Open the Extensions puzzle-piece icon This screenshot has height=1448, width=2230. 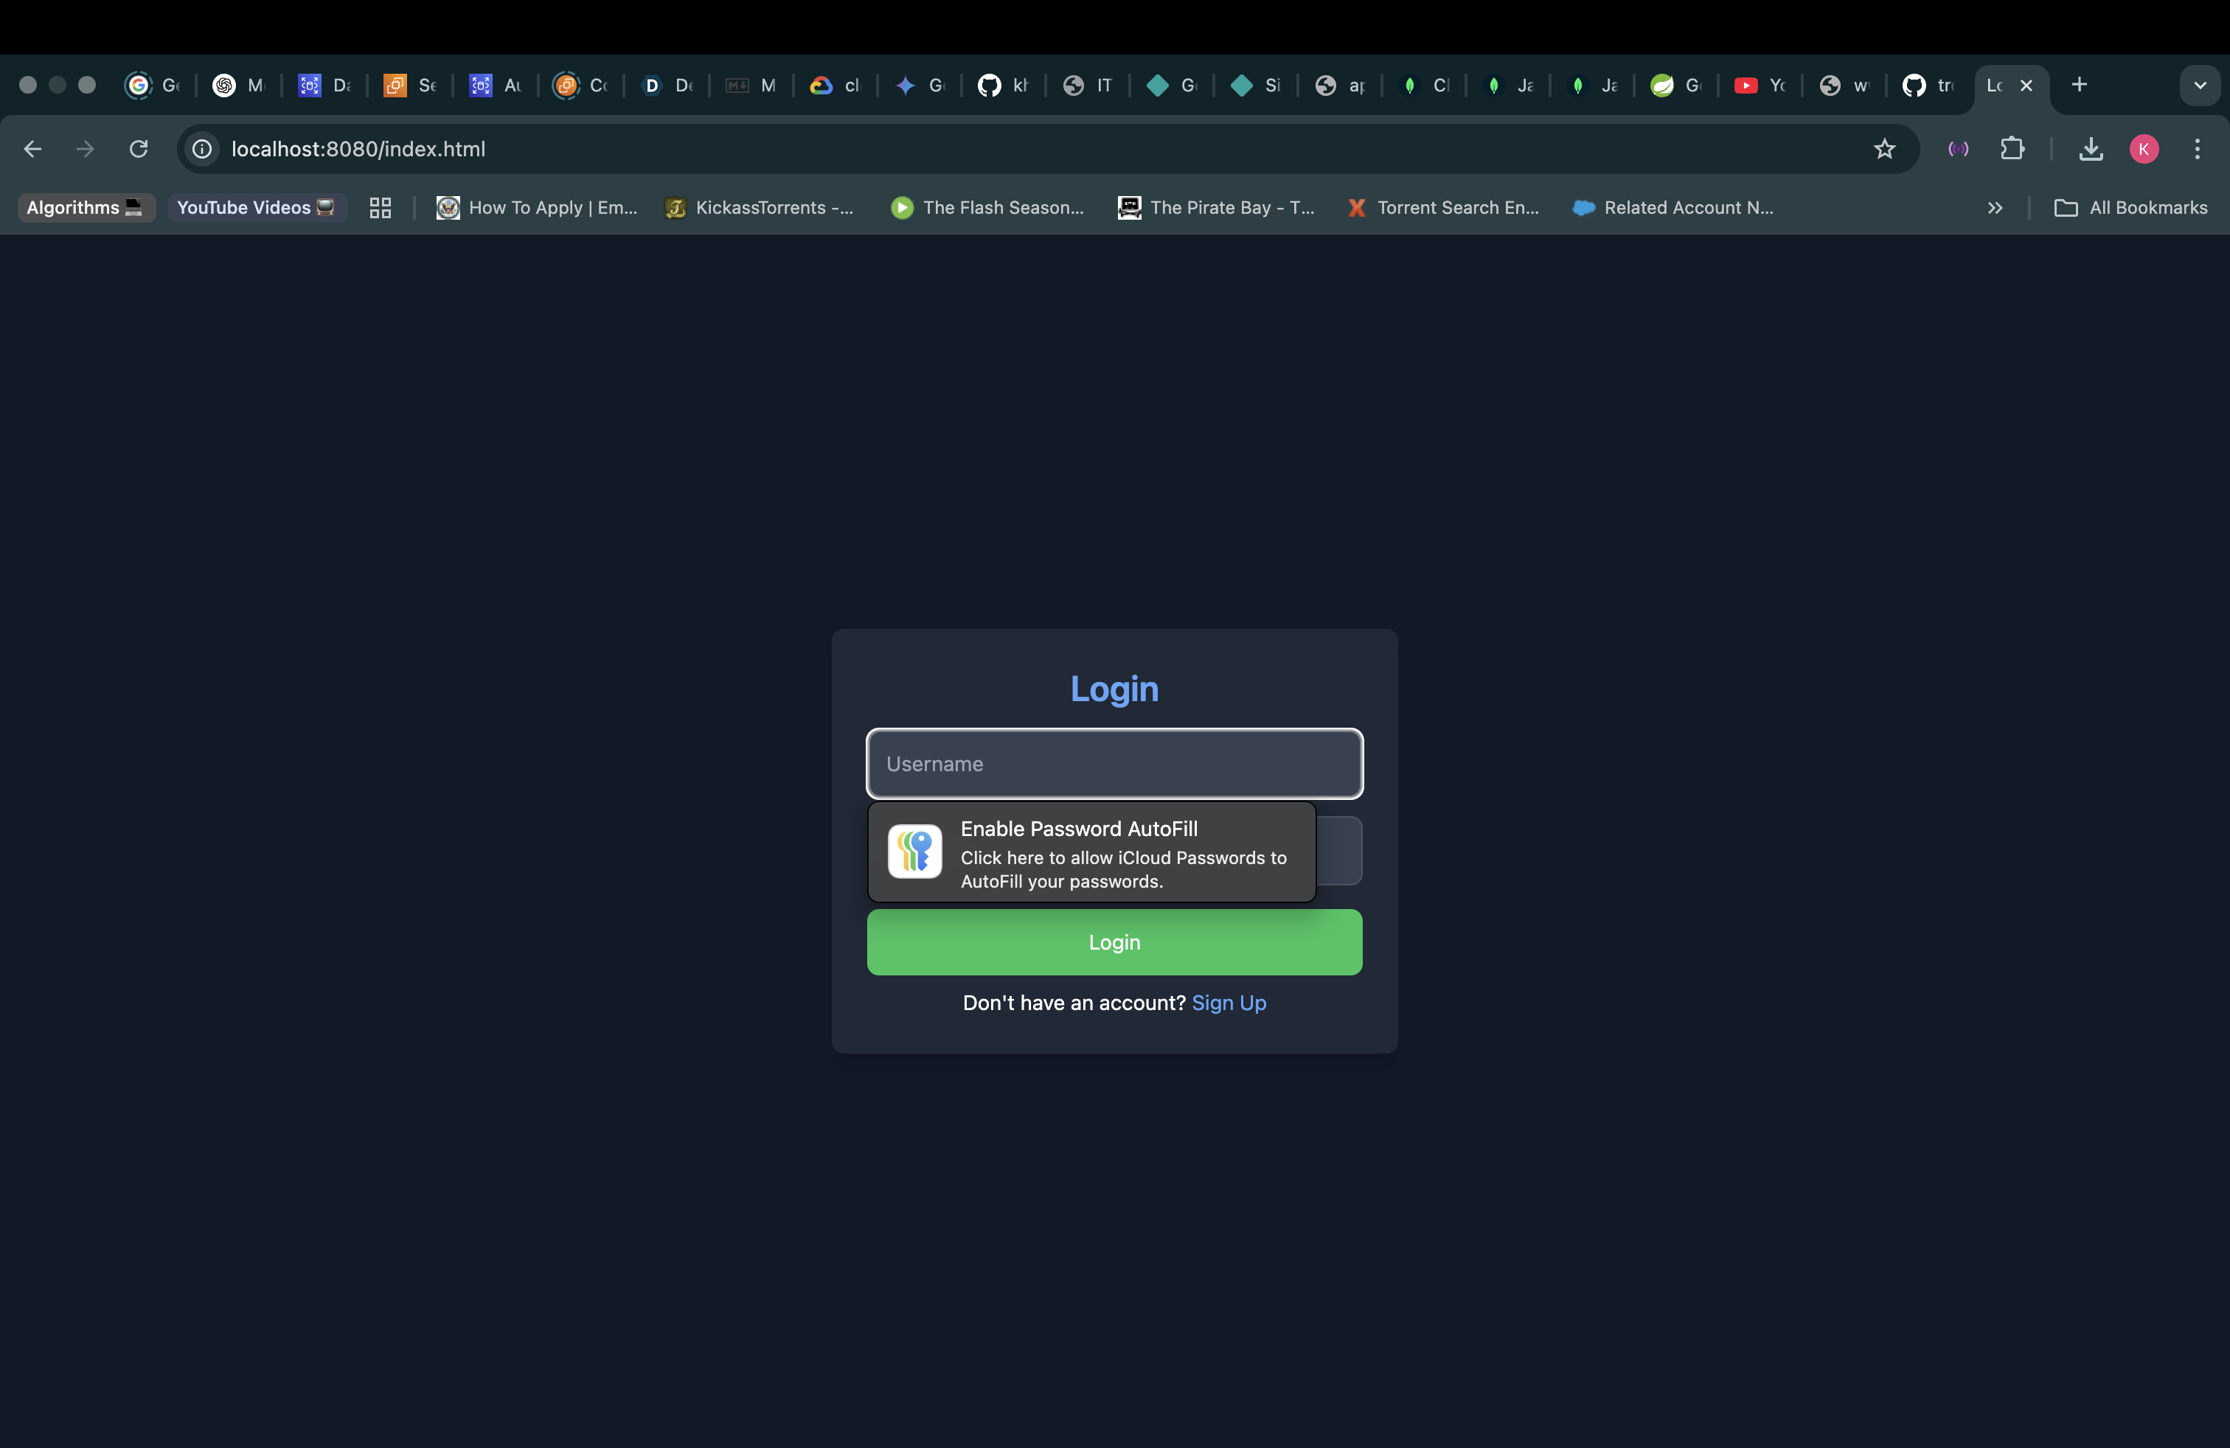pos(2012,149)
